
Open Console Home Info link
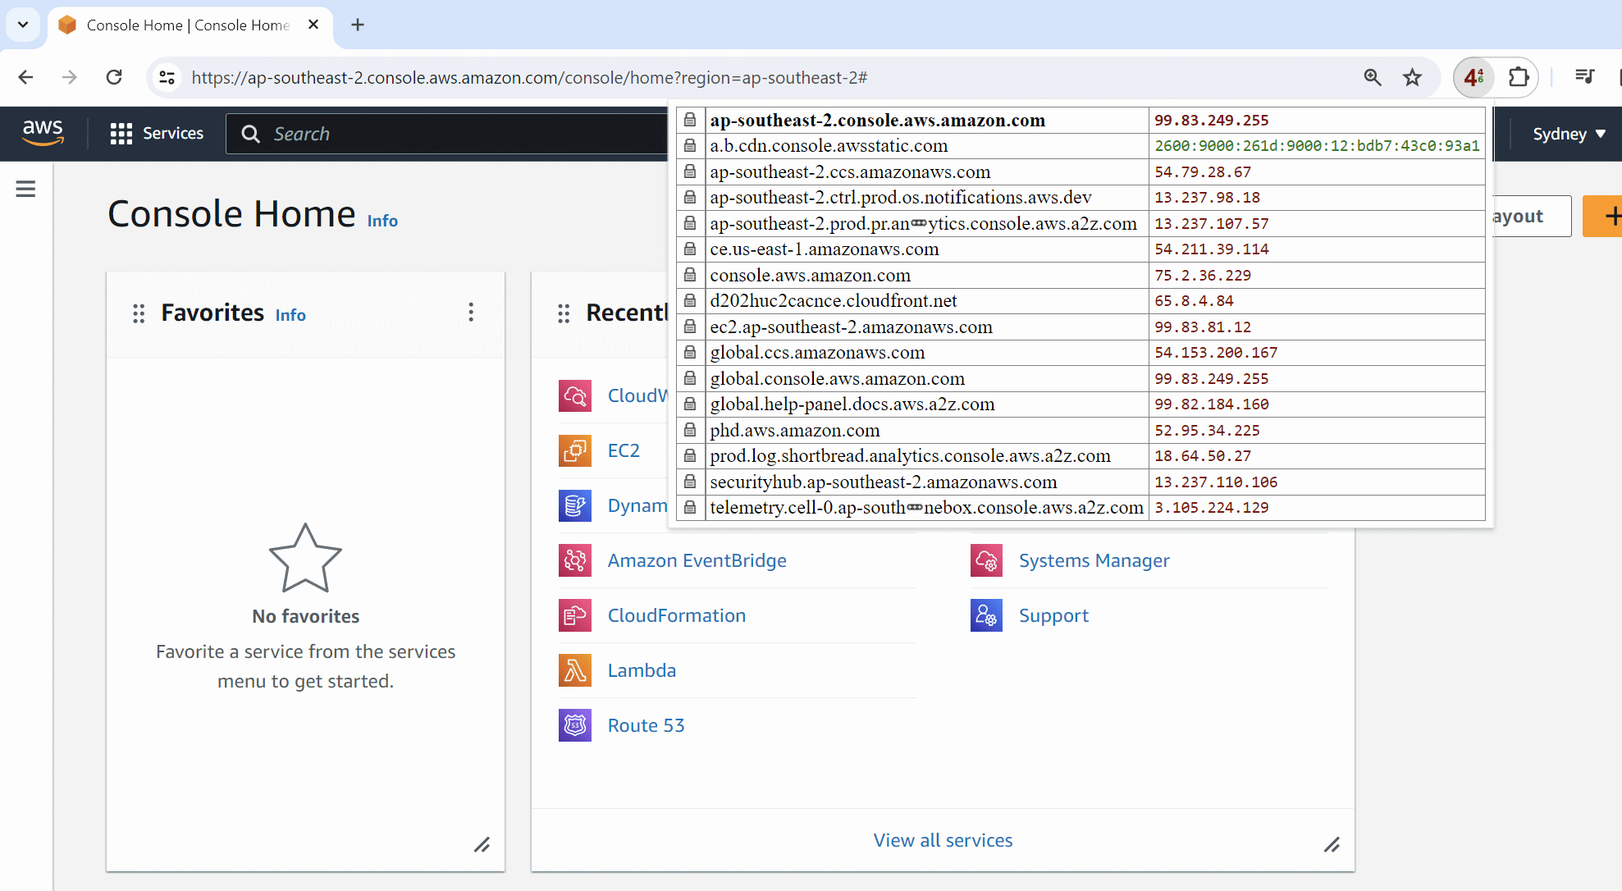point(382,221)
